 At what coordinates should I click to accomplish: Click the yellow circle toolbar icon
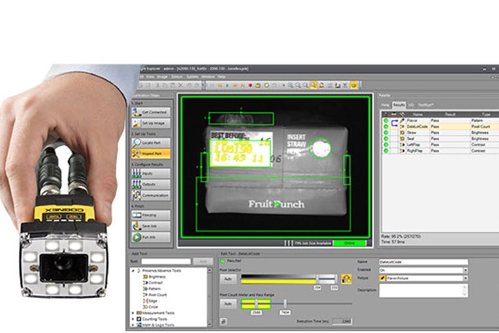click(266, 85)
